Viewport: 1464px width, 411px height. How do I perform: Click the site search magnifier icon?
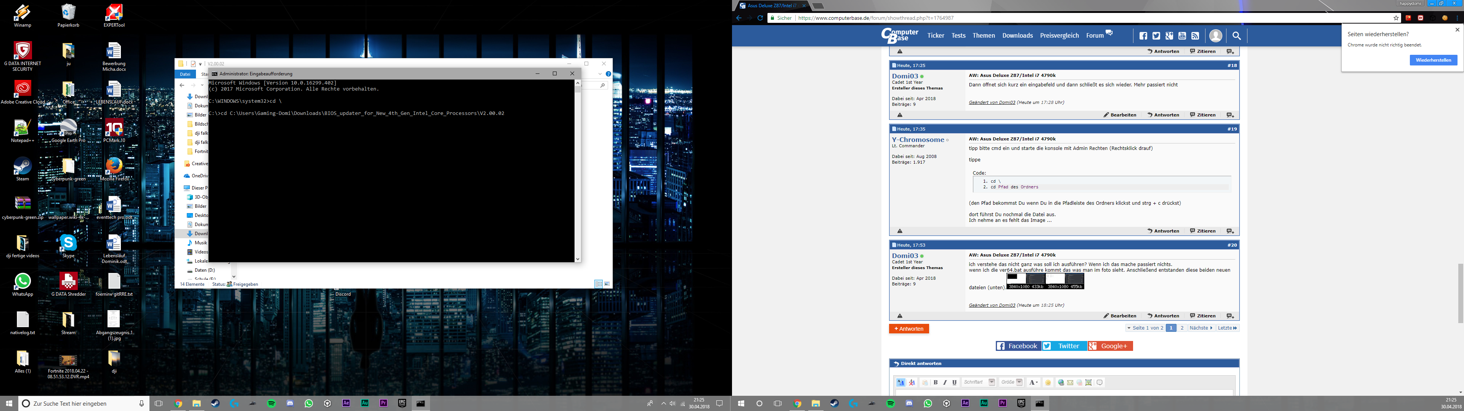(x=1236, y=36)
